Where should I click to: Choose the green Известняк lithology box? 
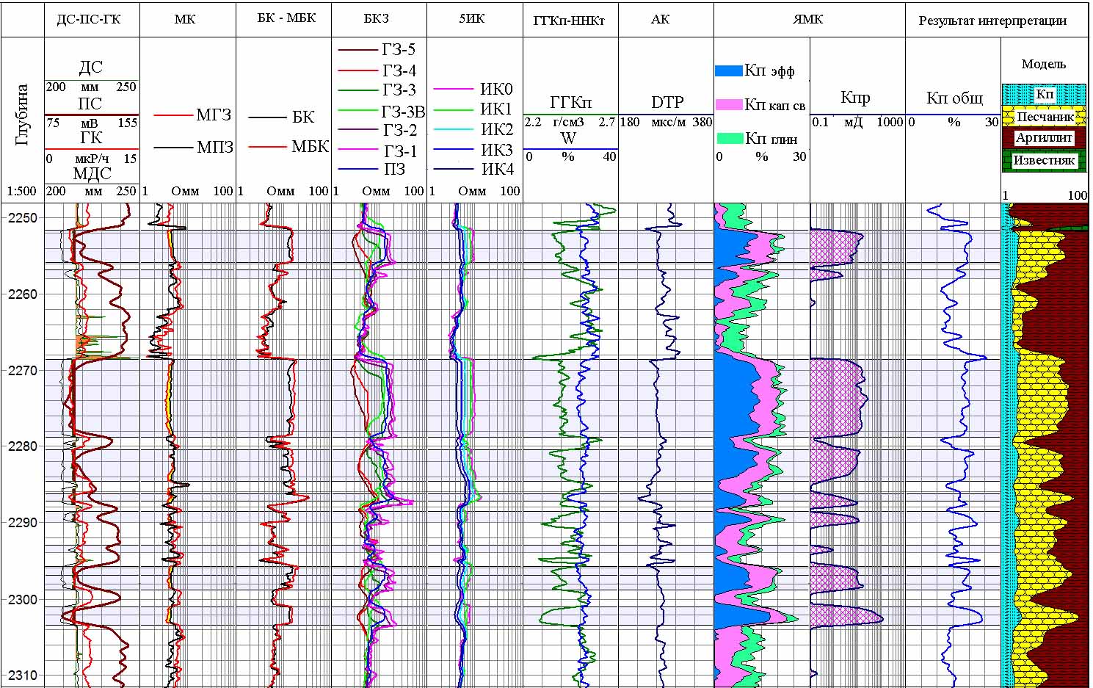tap(1044, 160)
